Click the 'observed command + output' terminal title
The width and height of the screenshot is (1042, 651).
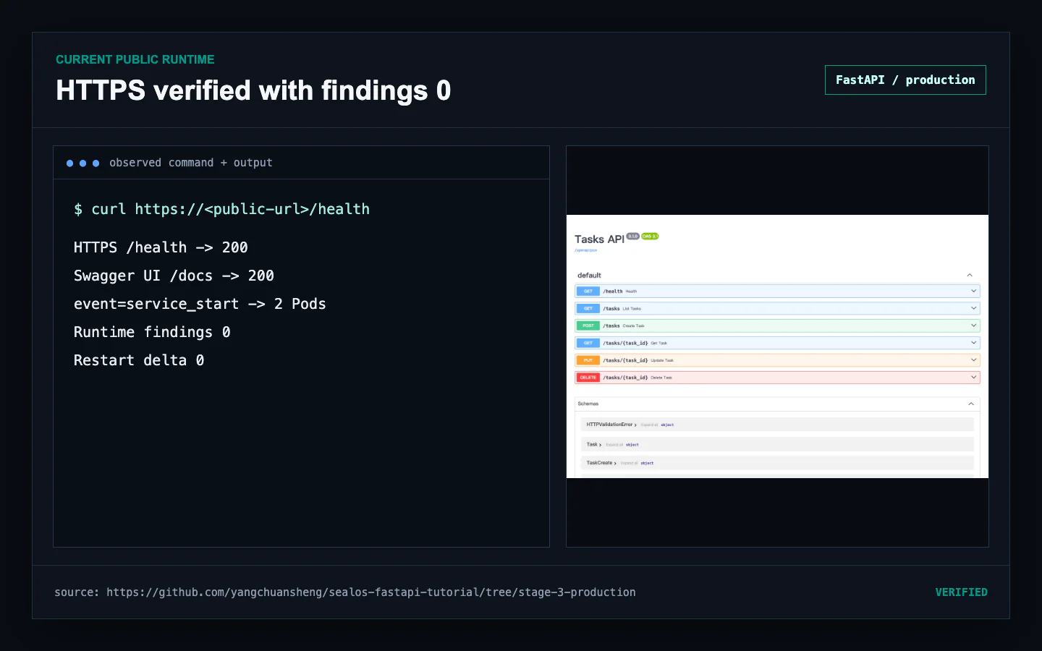click(191, 163)
